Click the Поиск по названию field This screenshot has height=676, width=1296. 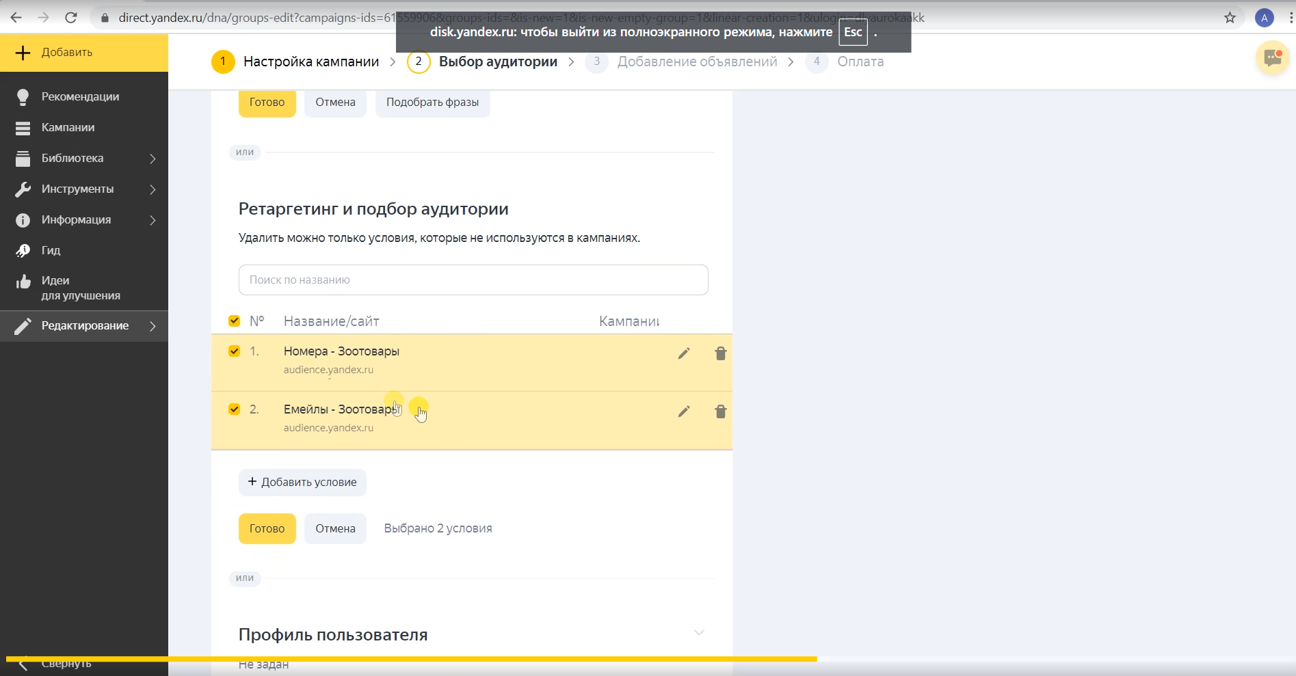pyautogui.click(x=473, y=280)
